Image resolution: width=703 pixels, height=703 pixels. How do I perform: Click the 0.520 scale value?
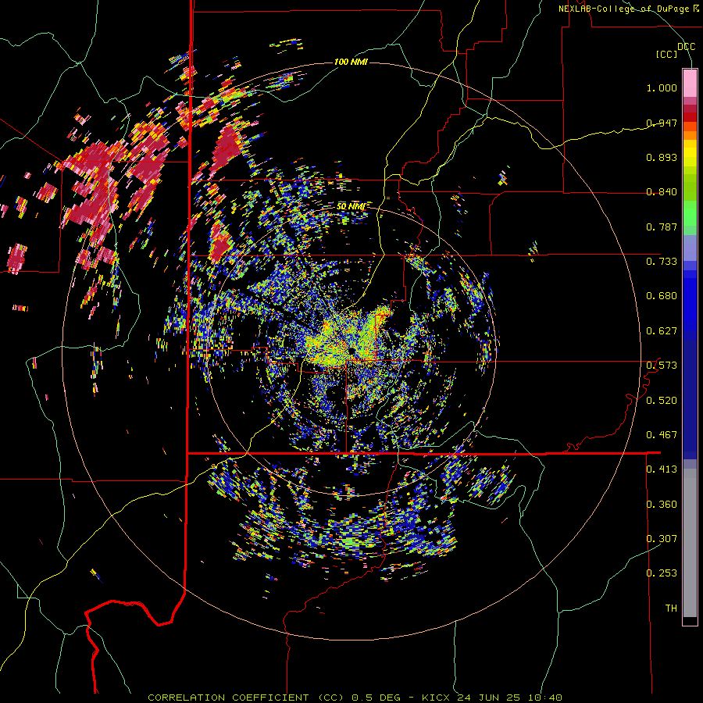(662, 400)
